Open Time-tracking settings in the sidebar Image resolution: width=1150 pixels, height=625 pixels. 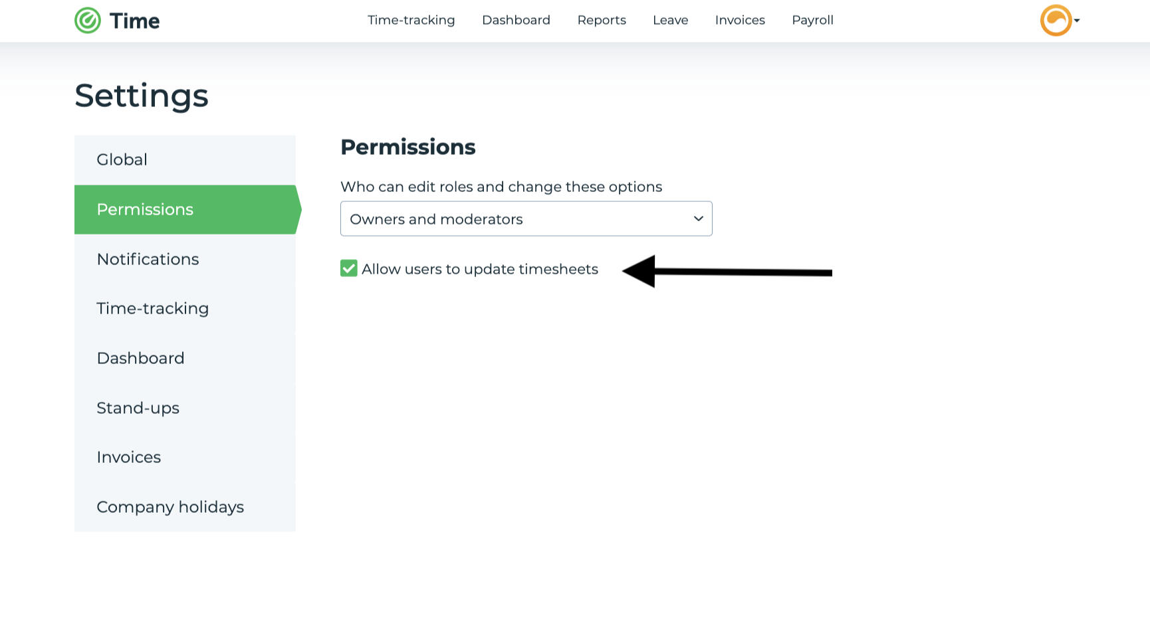coord(152,308)
